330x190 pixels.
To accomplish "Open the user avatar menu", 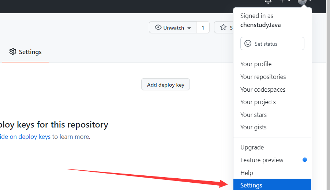I will pyautogui.click(x=302, y=2).
